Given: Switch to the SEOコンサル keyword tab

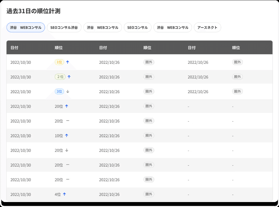Looking at the screenshot, I should [138, 27].
